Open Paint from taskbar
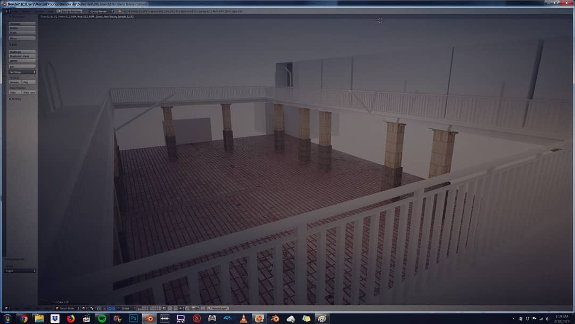575x324 pixels. (x=322, y=319)
